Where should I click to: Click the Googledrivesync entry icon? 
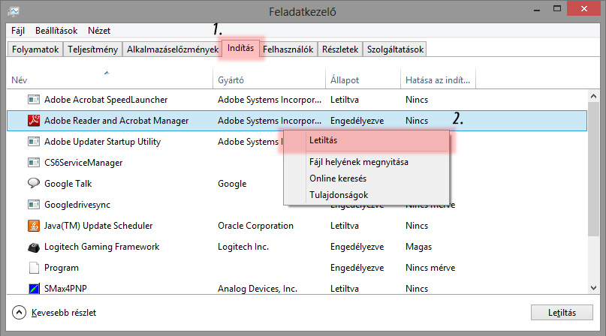pyautogui.click(x=33, y=204)
